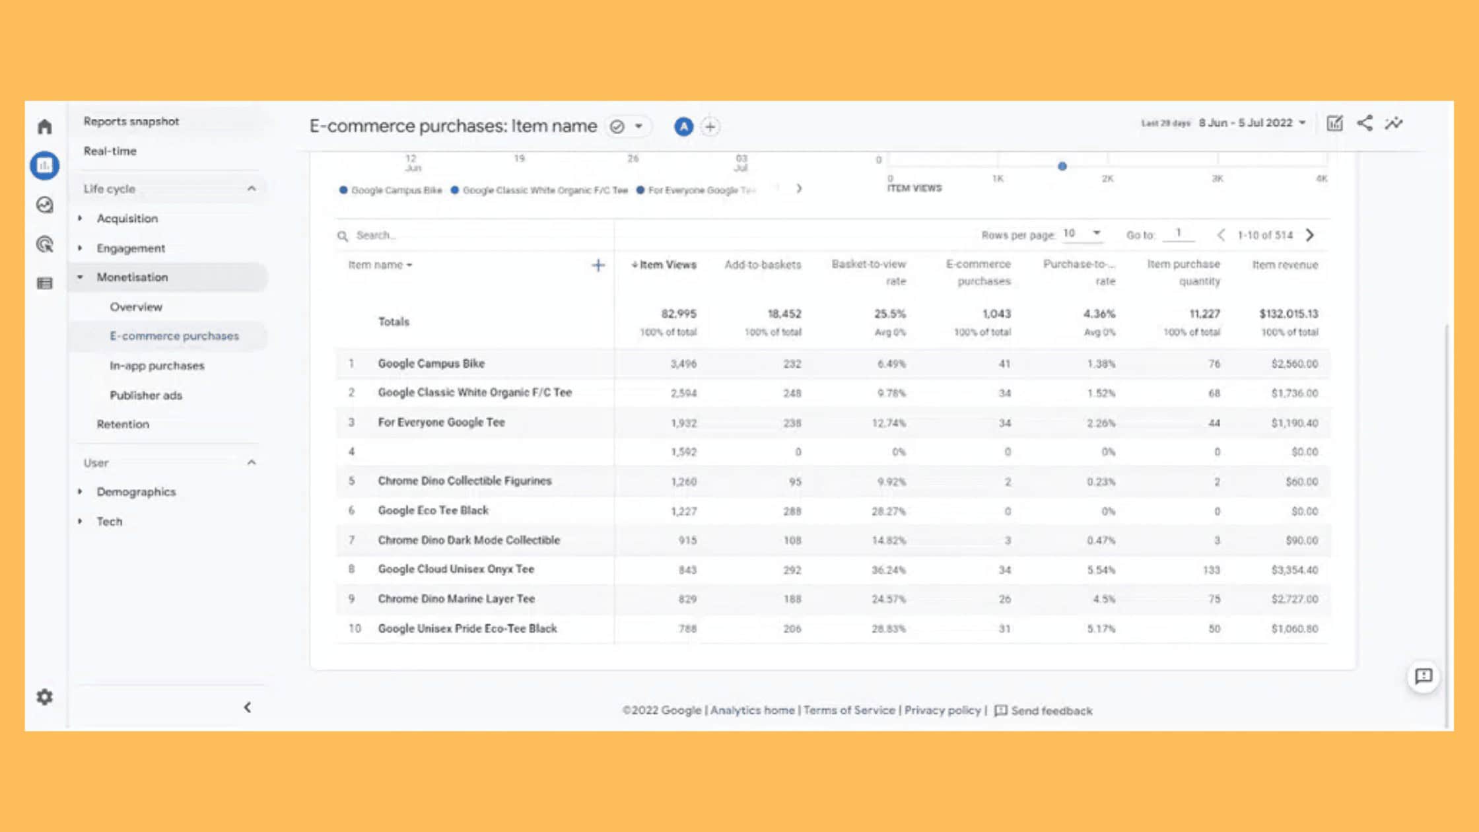Open Privacy policy link
Screen dimensions: 1479x832
[x=942, y=711]
